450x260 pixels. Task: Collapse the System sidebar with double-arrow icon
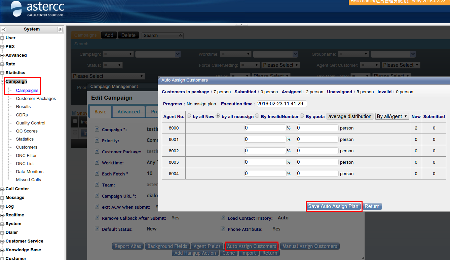point(3,30)
